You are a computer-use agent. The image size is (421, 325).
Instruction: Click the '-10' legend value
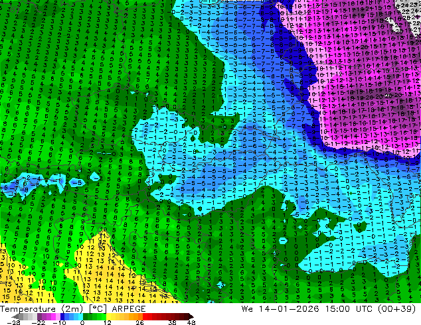[x=59, y=322]
